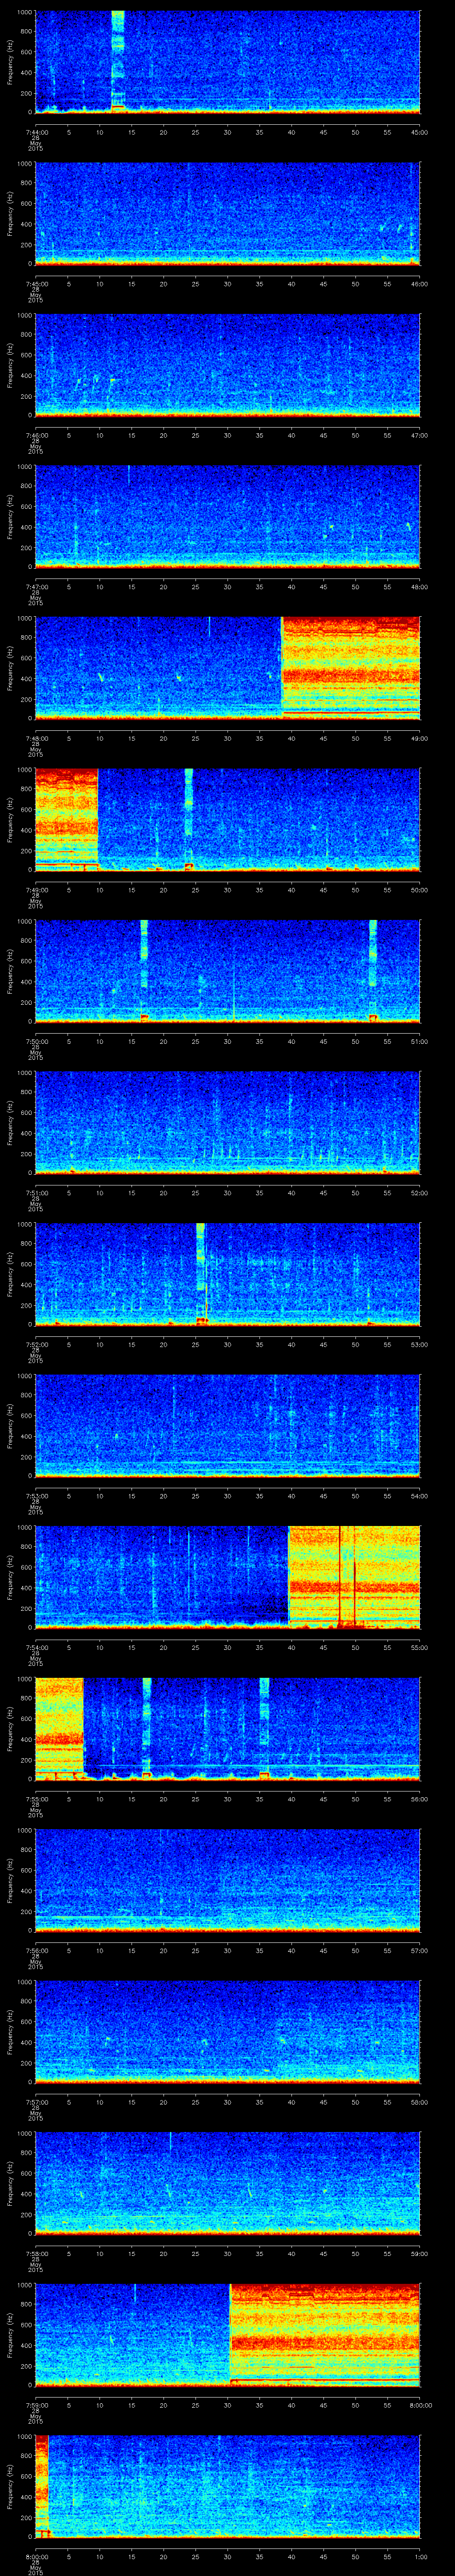The width and height of the screenshot is (455, 2576).
Task: Click the vertical burst near 26 seconds in the 7:52 spectrogram
Action: [x=201, y=1272]
